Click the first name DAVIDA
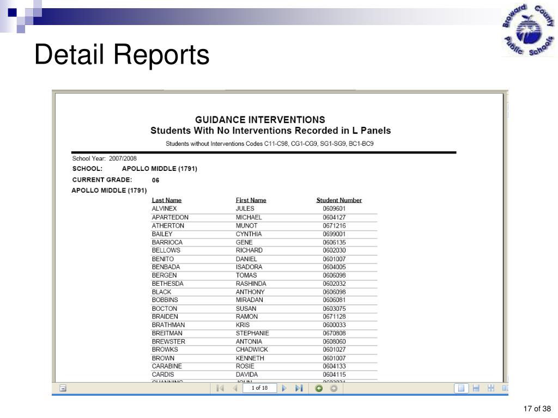This screenshot has width=558, height=418. click(x=247, y=374)
